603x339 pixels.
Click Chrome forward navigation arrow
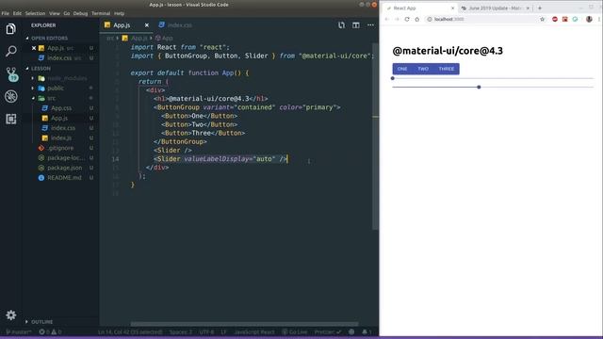397,19
